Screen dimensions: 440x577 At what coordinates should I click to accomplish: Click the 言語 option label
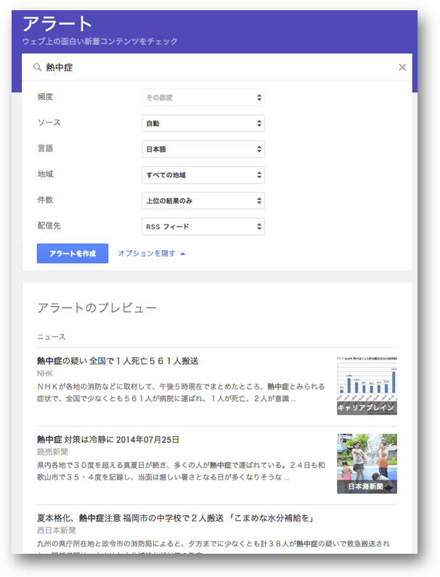[45, 148]
